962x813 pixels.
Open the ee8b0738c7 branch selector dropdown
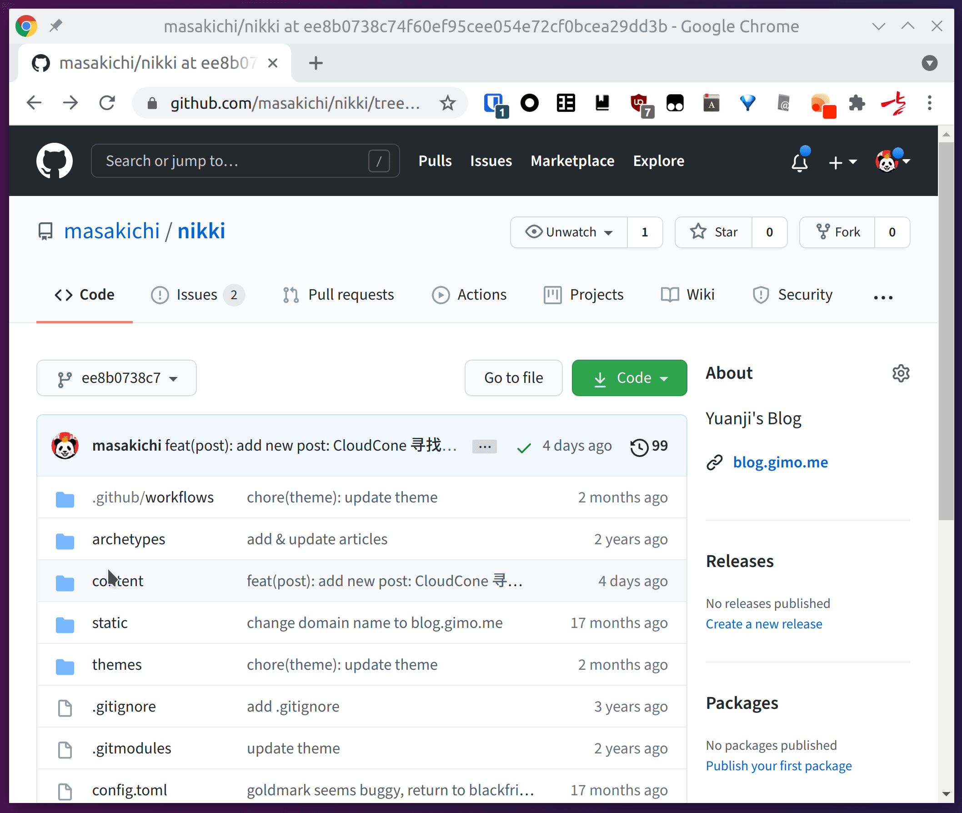pyautogui.click(x=116, y=378)
